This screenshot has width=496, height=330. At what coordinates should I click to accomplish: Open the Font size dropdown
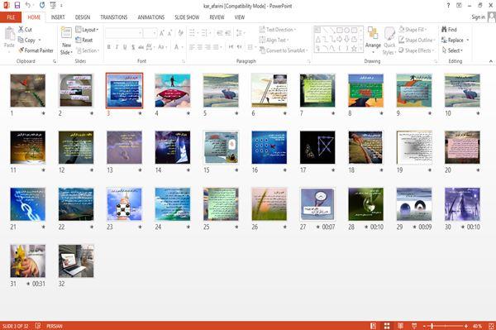point(155,33)
